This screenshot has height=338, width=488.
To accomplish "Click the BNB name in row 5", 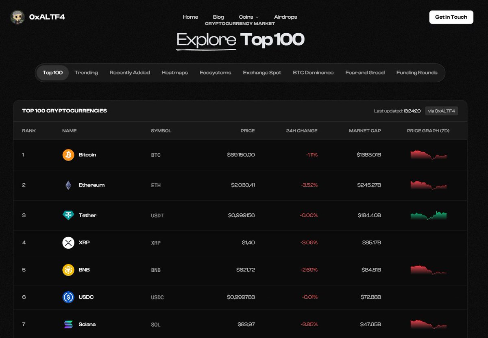I will (x=84, y=270).
